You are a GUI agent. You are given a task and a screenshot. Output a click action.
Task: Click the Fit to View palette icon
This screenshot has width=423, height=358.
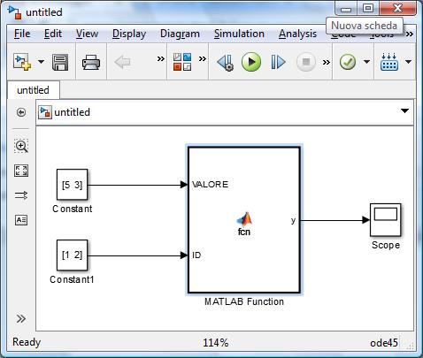tap(21, 171)
